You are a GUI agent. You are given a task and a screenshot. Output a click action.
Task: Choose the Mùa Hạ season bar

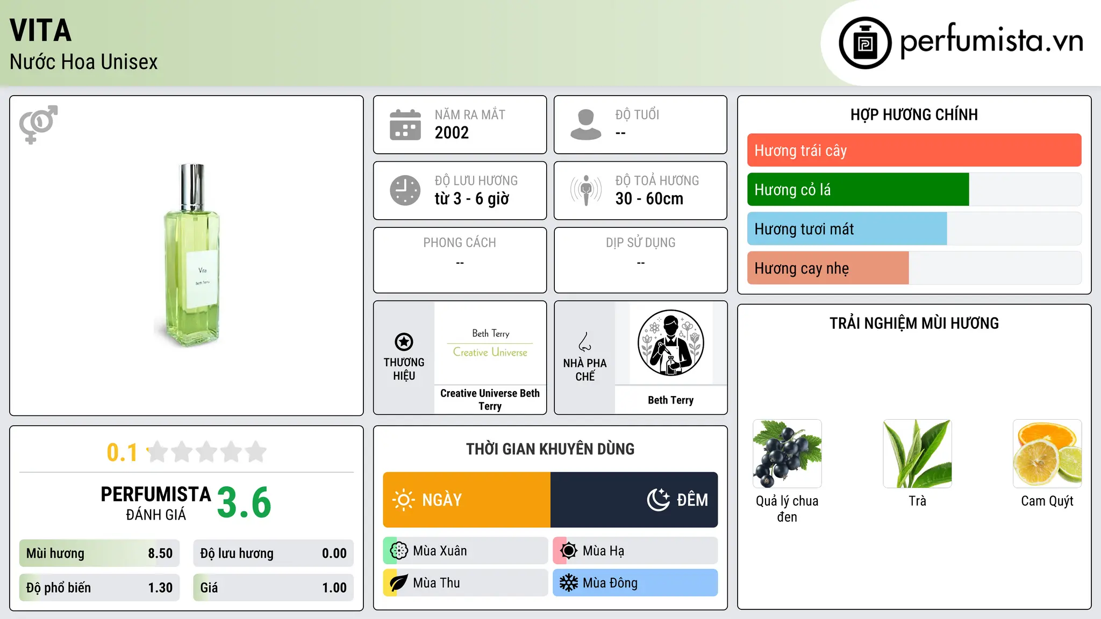click(x=635, y=551)
